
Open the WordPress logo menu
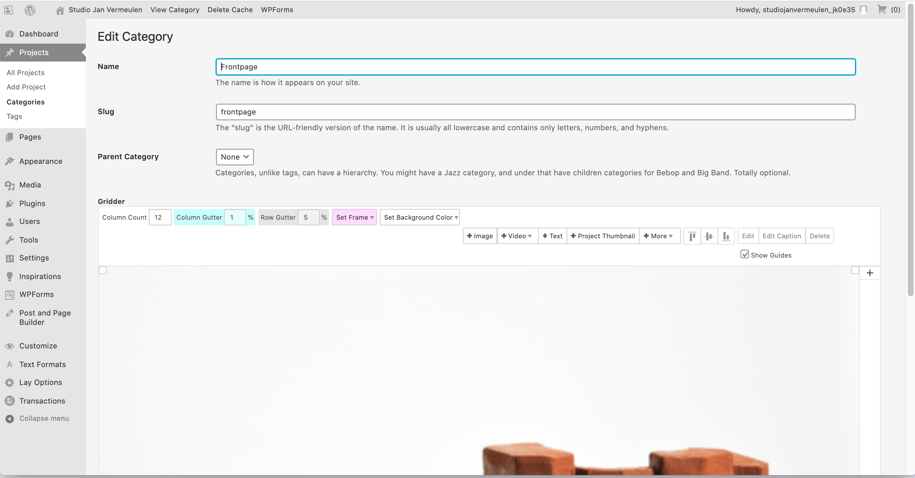tap(30, 10)
